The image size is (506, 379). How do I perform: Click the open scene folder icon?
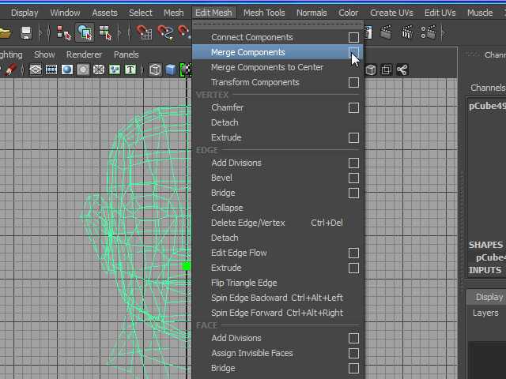click(5, 32)
